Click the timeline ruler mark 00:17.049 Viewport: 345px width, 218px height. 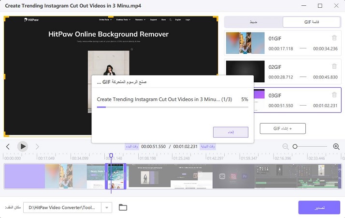(46, 158)
